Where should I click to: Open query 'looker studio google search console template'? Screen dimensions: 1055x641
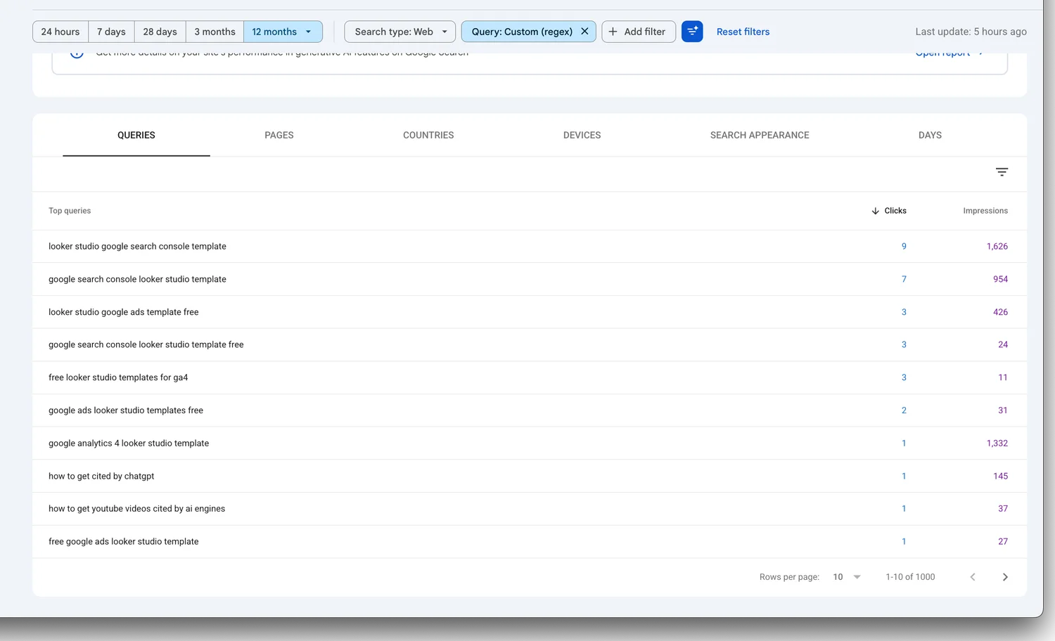coord(137,247)
